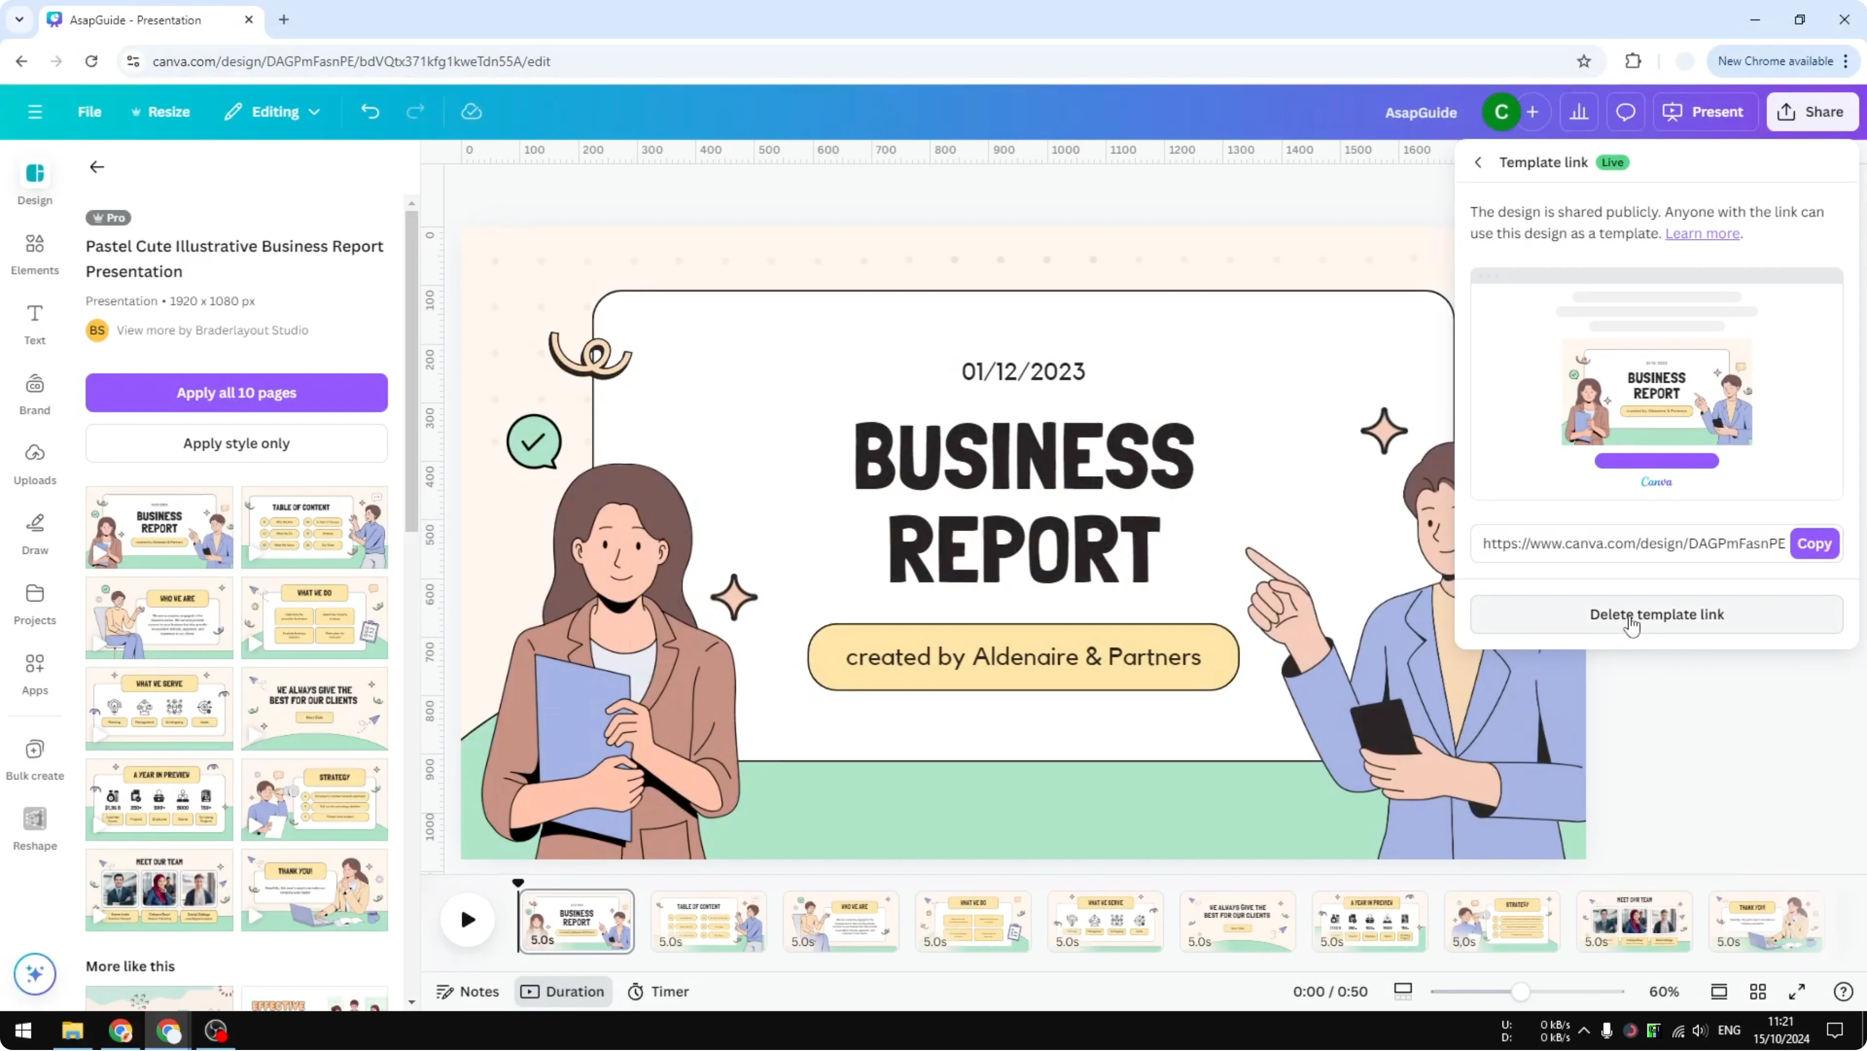Open the Bulk create panel
The image size is (1867, 1051).
pos(34,758)
